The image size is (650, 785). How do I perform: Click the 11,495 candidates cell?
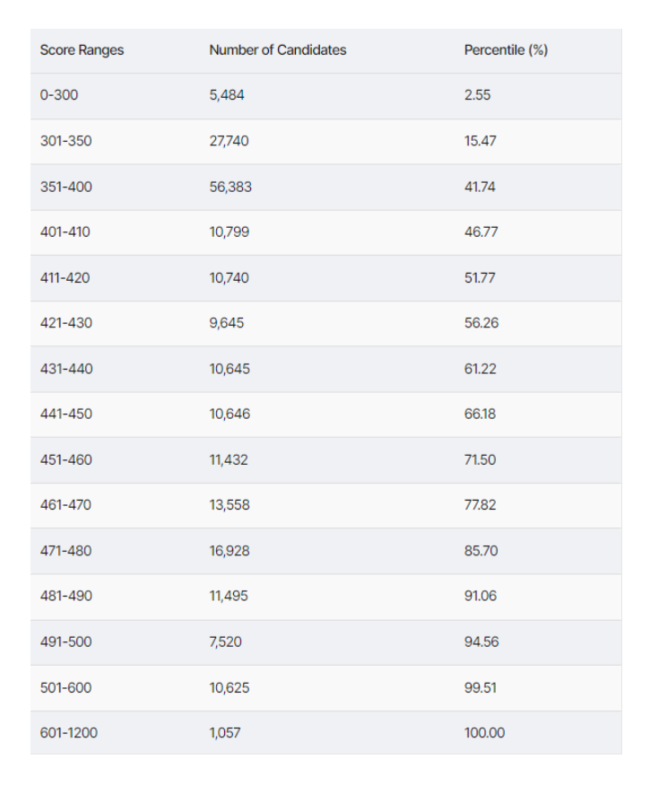click(x=229, y=596)
